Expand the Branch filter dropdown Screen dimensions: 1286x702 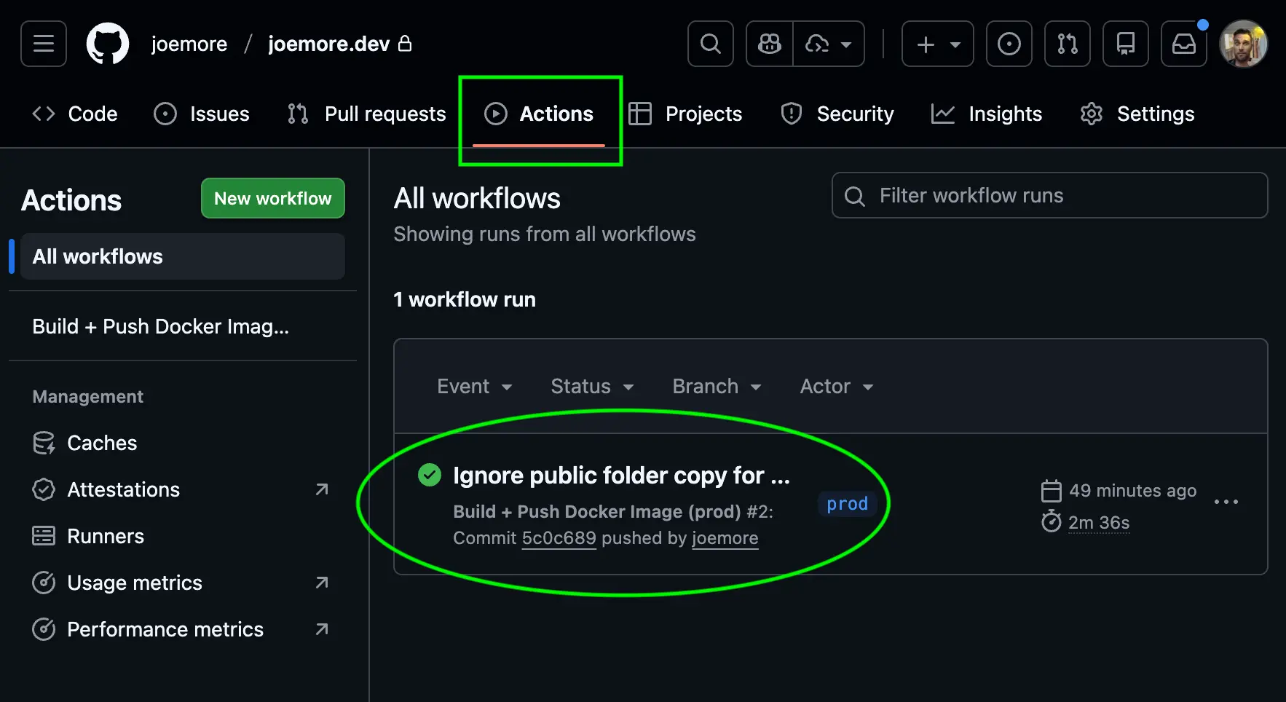(x=716, y=387)
